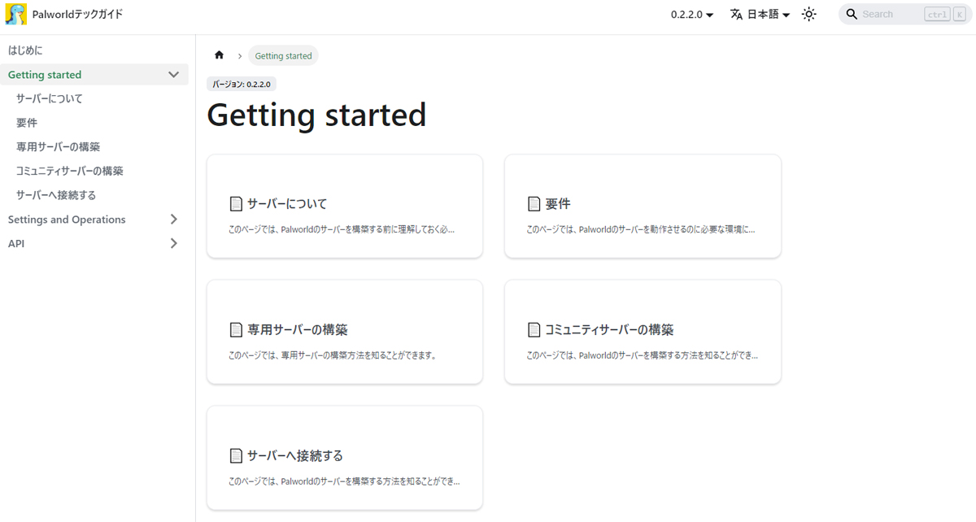
Task: Open はじめに in the sidebar
Action: 25,50
